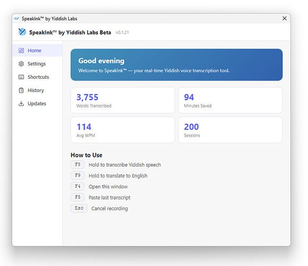Image resolution: width=308 pixels, height=266 pixels.
Task: Click the History clipboard icon
Action: point(21,90)
